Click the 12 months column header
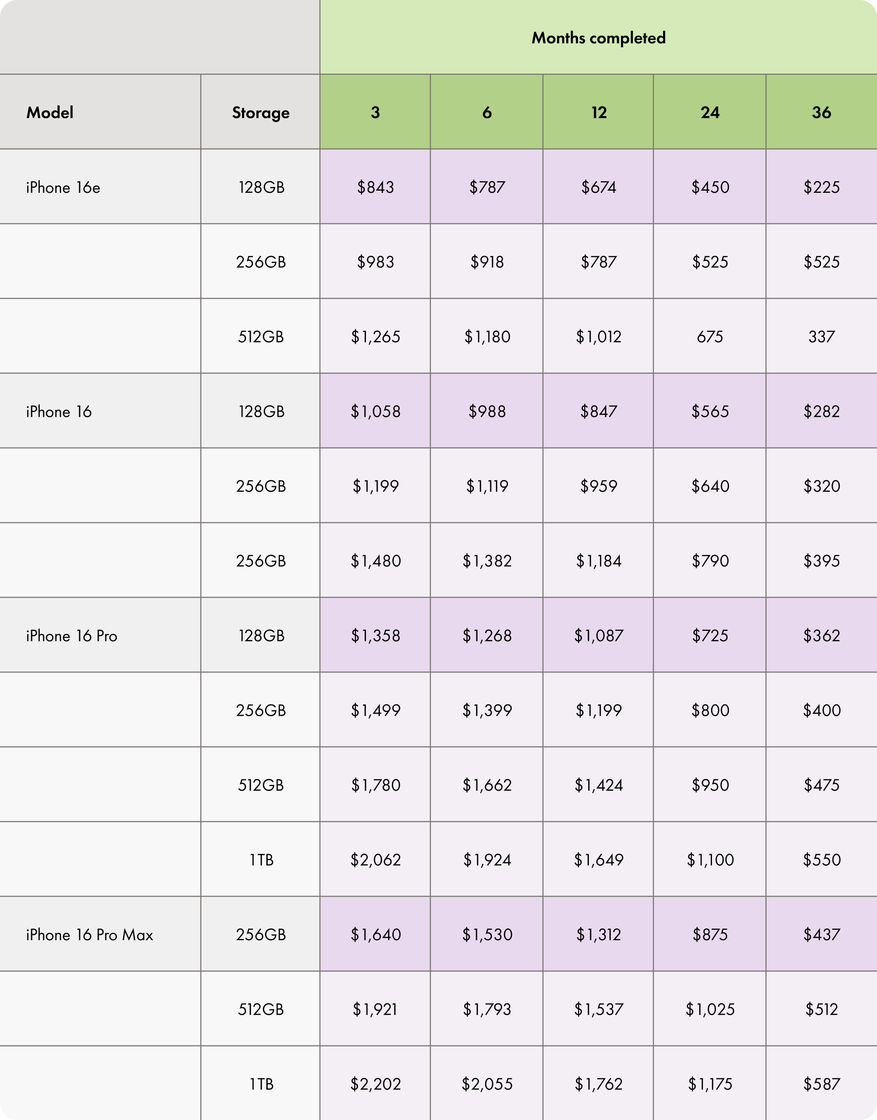The height and width of the screenshot is (1120, 877). [598, 112]
